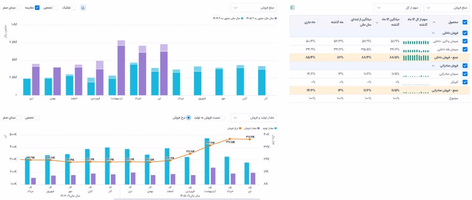472x200 pixels.
Task: Disable the «مقایسه» checkbox
Action: click(x=37, y=8)
